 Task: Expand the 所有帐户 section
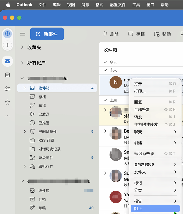point(22,63)
